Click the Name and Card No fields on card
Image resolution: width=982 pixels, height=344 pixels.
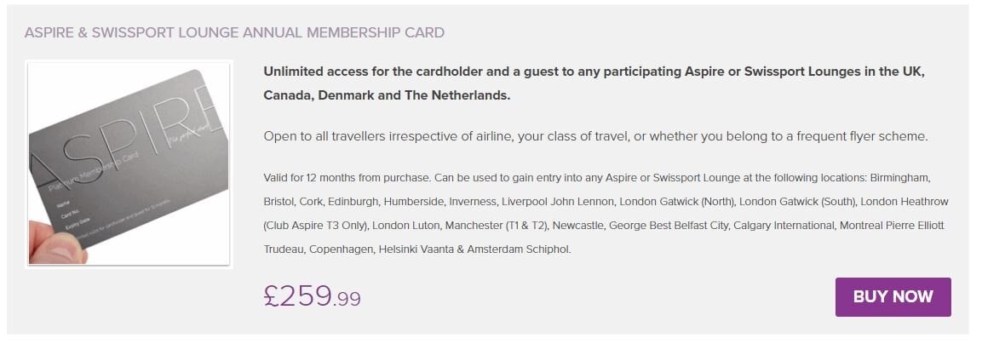(x=66, y=210)
